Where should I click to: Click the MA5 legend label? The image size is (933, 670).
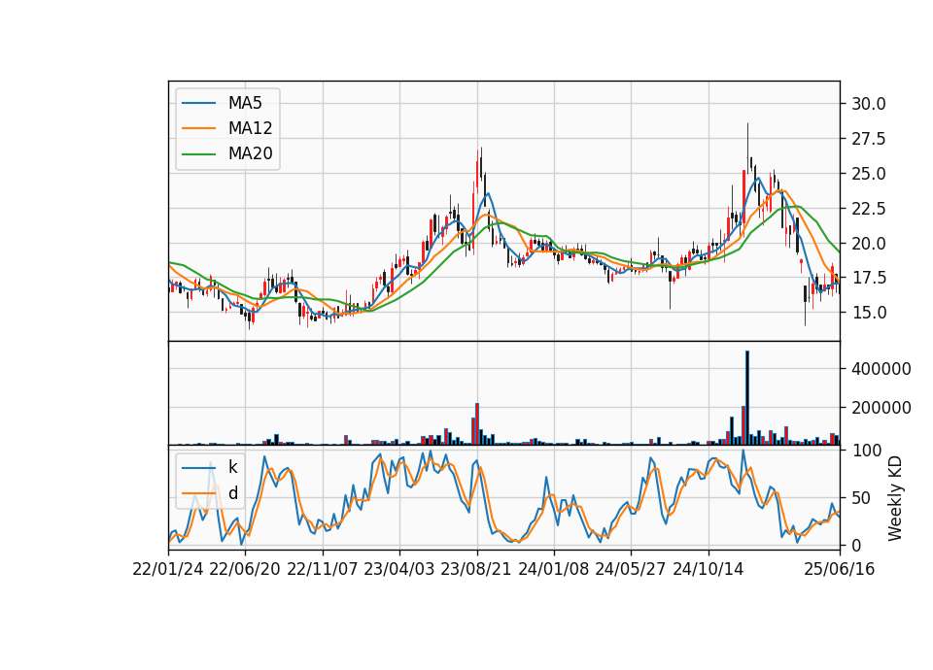[245, 103]
